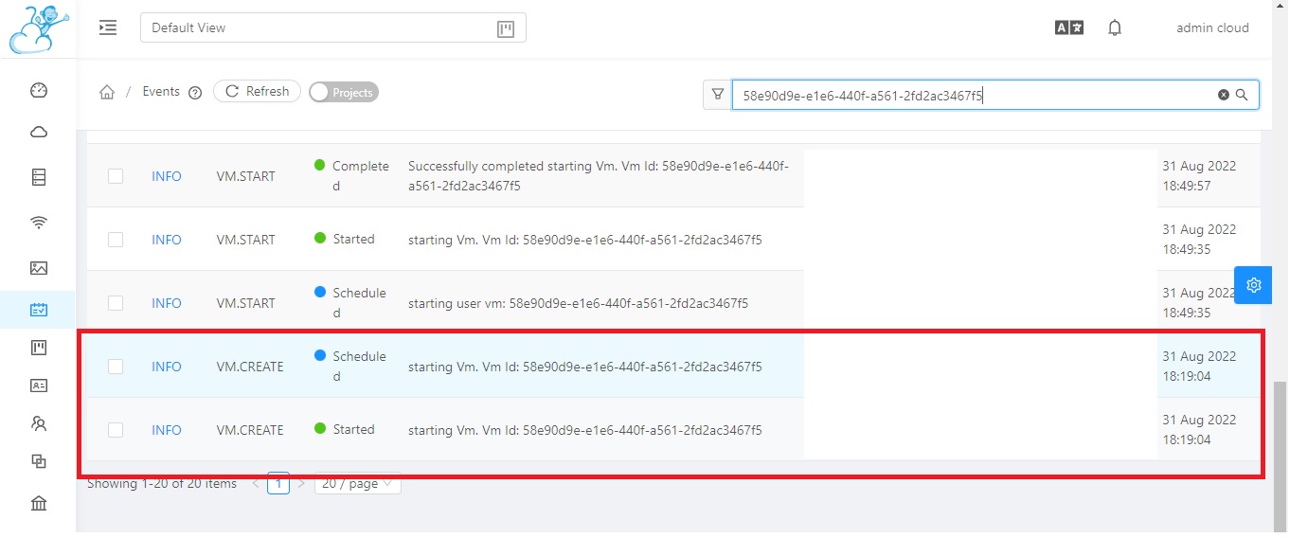Click the Events breadcrumb
The height and width of the screenshot is (538, 1290).
161,92
